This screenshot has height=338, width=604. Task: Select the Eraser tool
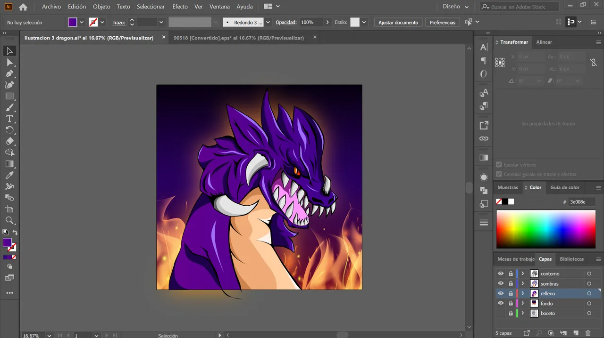tap(9, 141)
